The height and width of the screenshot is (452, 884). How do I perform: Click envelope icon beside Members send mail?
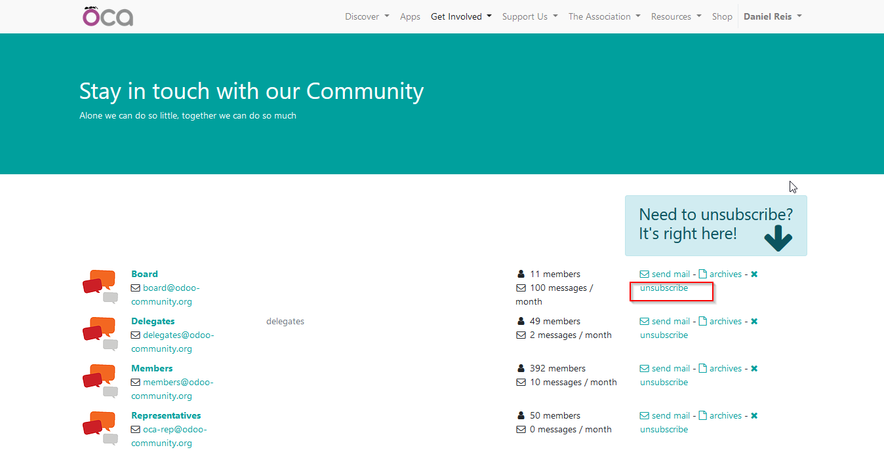(x=644, y=369)
